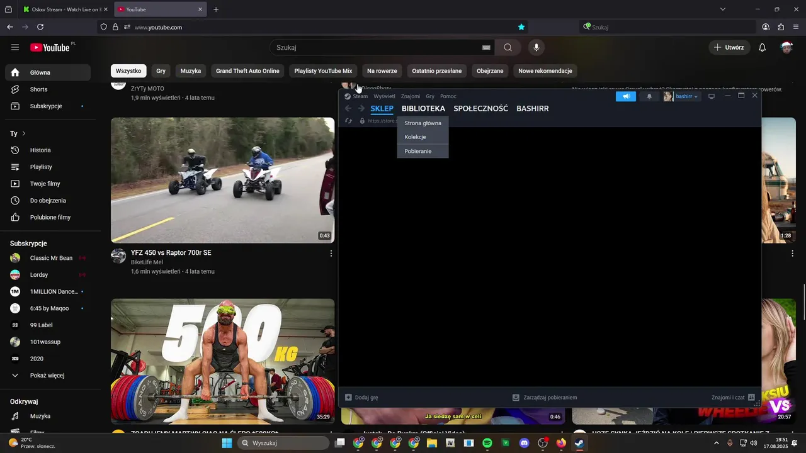Open Steam notifications bell
This screenshot has width=806, height=453.
tap(649, 96)
